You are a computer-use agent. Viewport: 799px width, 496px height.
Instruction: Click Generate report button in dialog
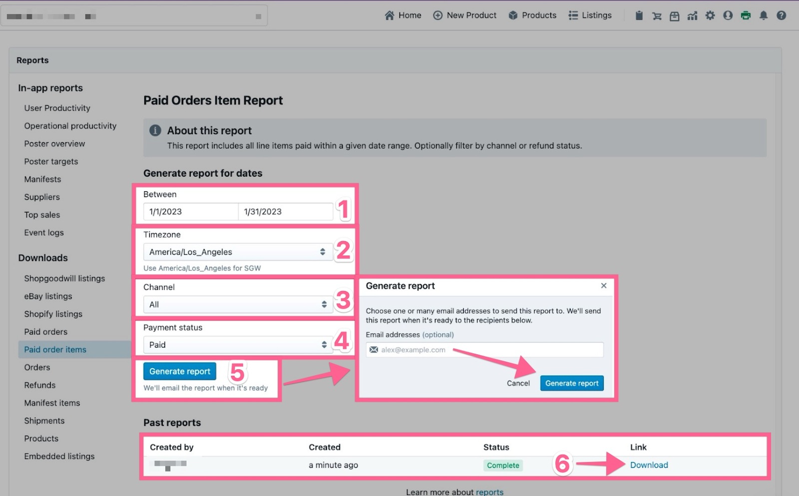tap(572, 383)
